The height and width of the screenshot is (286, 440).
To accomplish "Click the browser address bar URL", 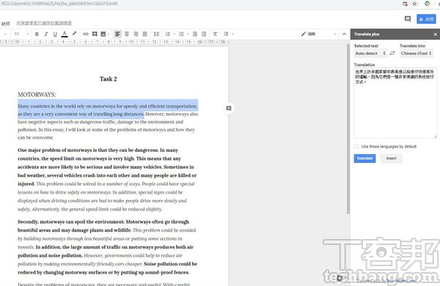I will pos(59,4).
